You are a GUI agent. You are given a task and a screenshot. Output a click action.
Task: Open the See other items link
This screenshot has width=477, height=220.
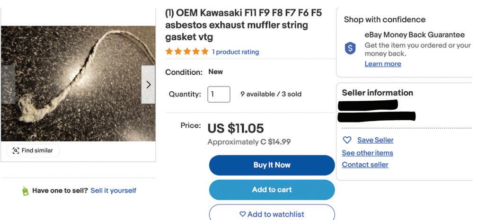tap(367, 153)
